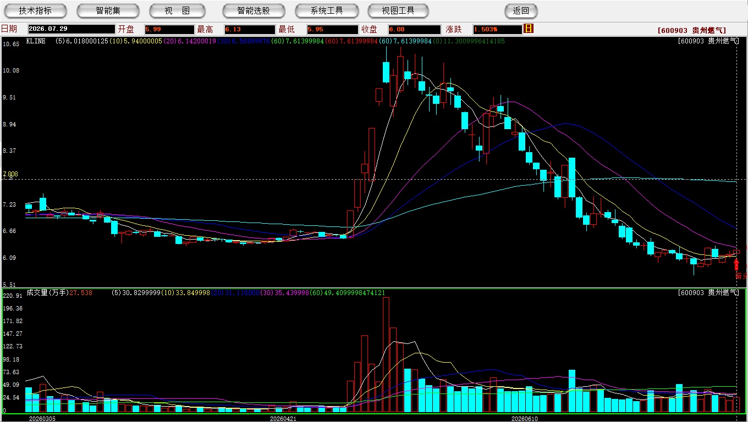
Task: Click the 开盘 value field 5.99
Action: [x=169, y=29]
